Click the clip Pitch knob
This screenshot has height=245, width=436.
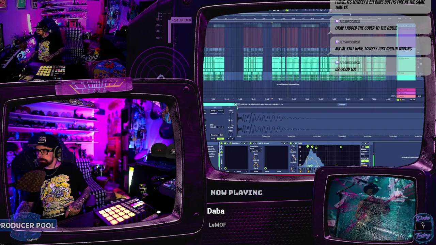231,134
